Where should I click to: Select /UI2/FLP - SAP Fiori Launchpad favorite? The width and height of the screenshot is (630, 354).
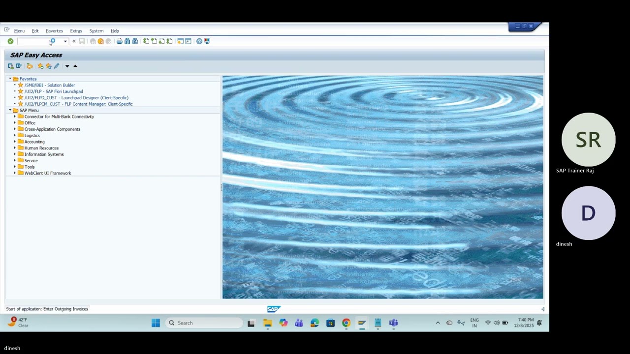click(54, 91)
